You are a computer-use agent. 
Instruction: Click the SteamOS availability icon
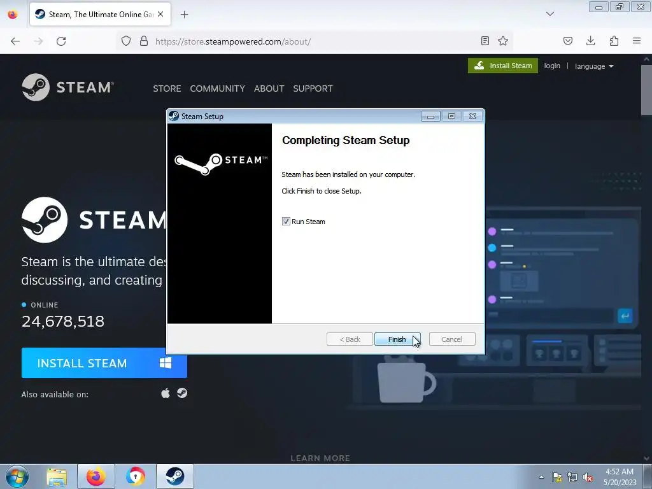click(182, 393)
